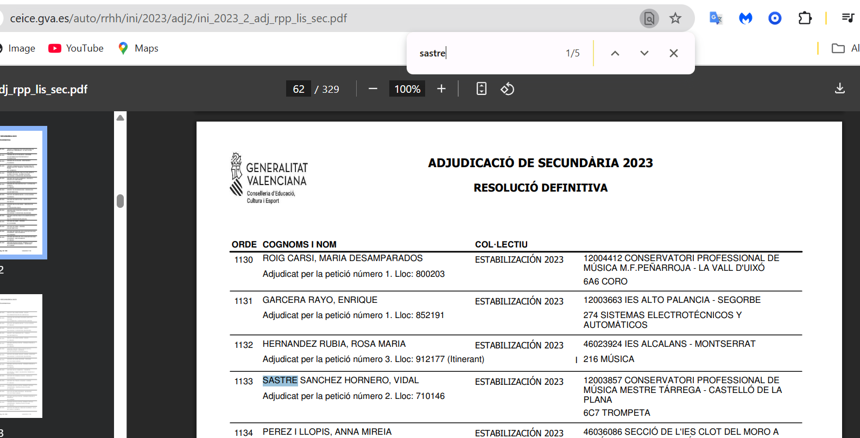Image resolution: width=860 pixels, height=438 pixels.
Task: Click the Generalitat Valenciana logo
Action: point(269,178)
